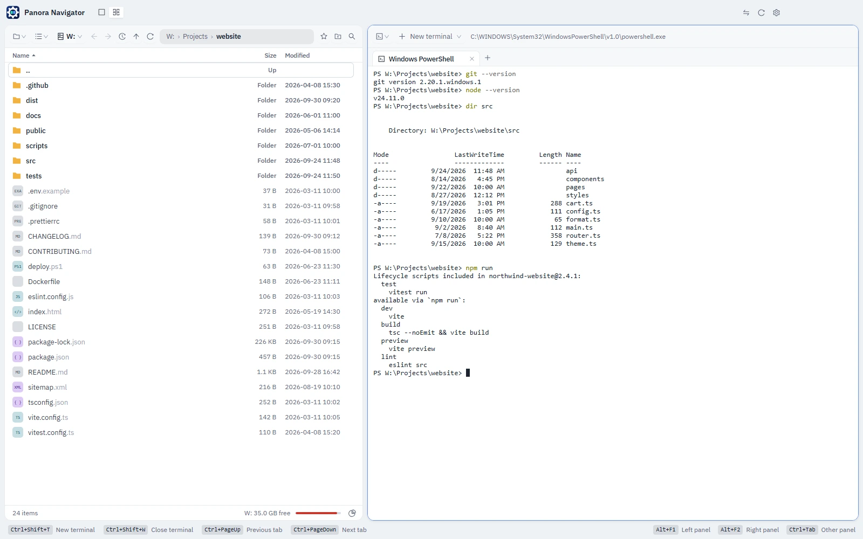This screenshot has width=863, height=539.
Task: Search files in the left panel
Action: point(352,37)
